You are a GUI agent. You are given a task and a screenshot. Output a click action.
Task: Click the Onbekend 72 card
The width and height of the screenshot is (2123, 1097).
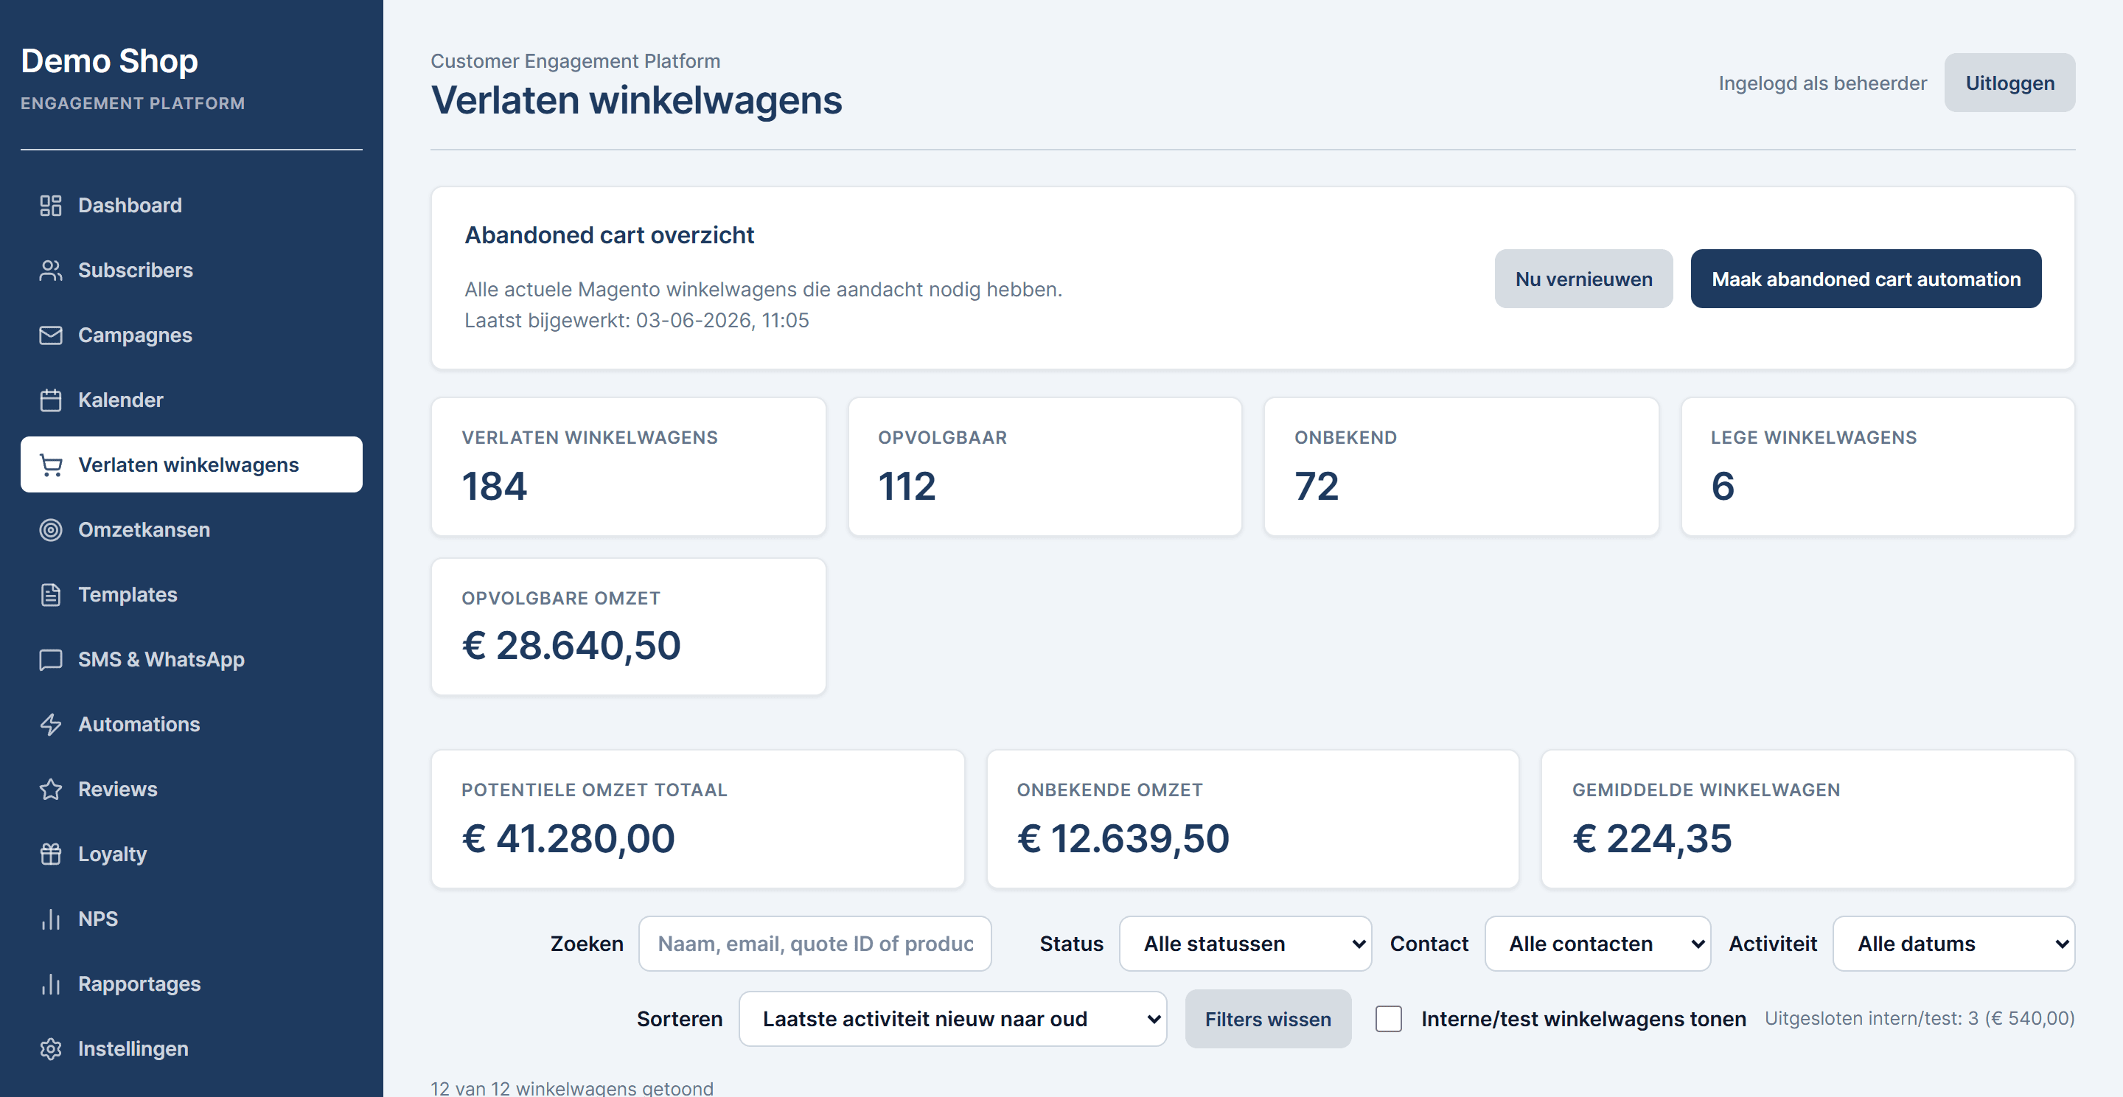click(1461, 467)
